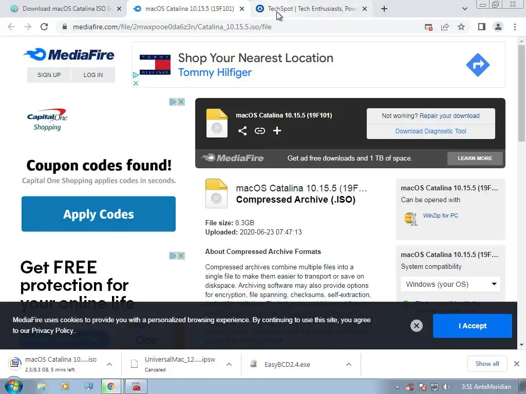
Task: Show hidden system tray icons
Action: click(397, 387)
